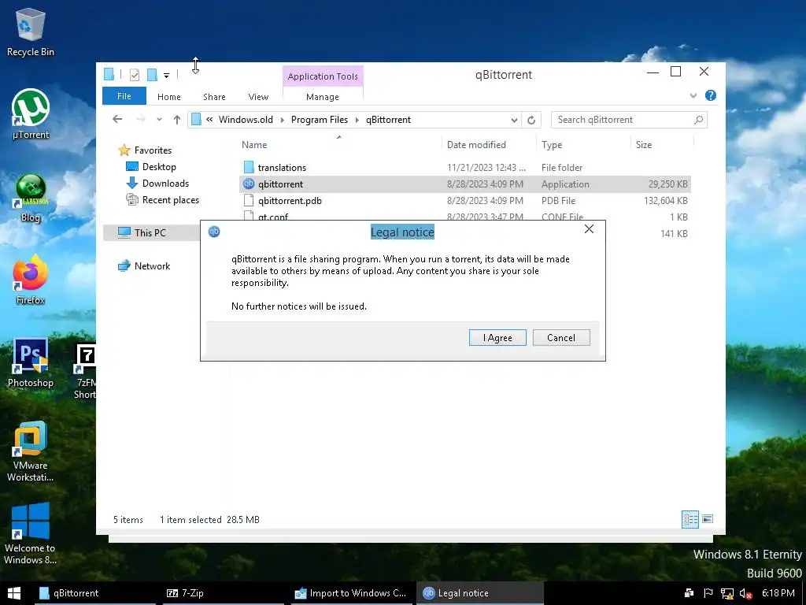The height and width of the screenshot is (605, 806).
Task: Sort files by the Name column header
Action: click(x=339, y=145)
